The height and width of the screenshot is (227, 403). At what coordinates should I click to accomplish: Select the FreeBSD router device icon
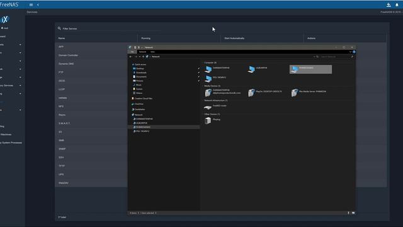pyautogui.click(x=208, y=107)
